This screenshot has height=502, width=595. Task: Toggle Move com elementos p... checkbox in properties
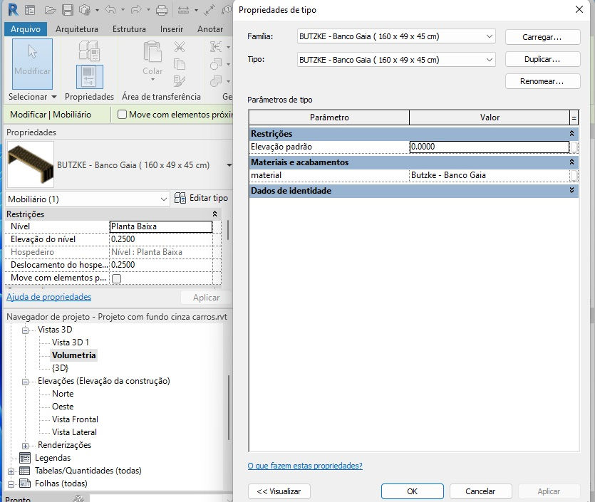[116, 278]
